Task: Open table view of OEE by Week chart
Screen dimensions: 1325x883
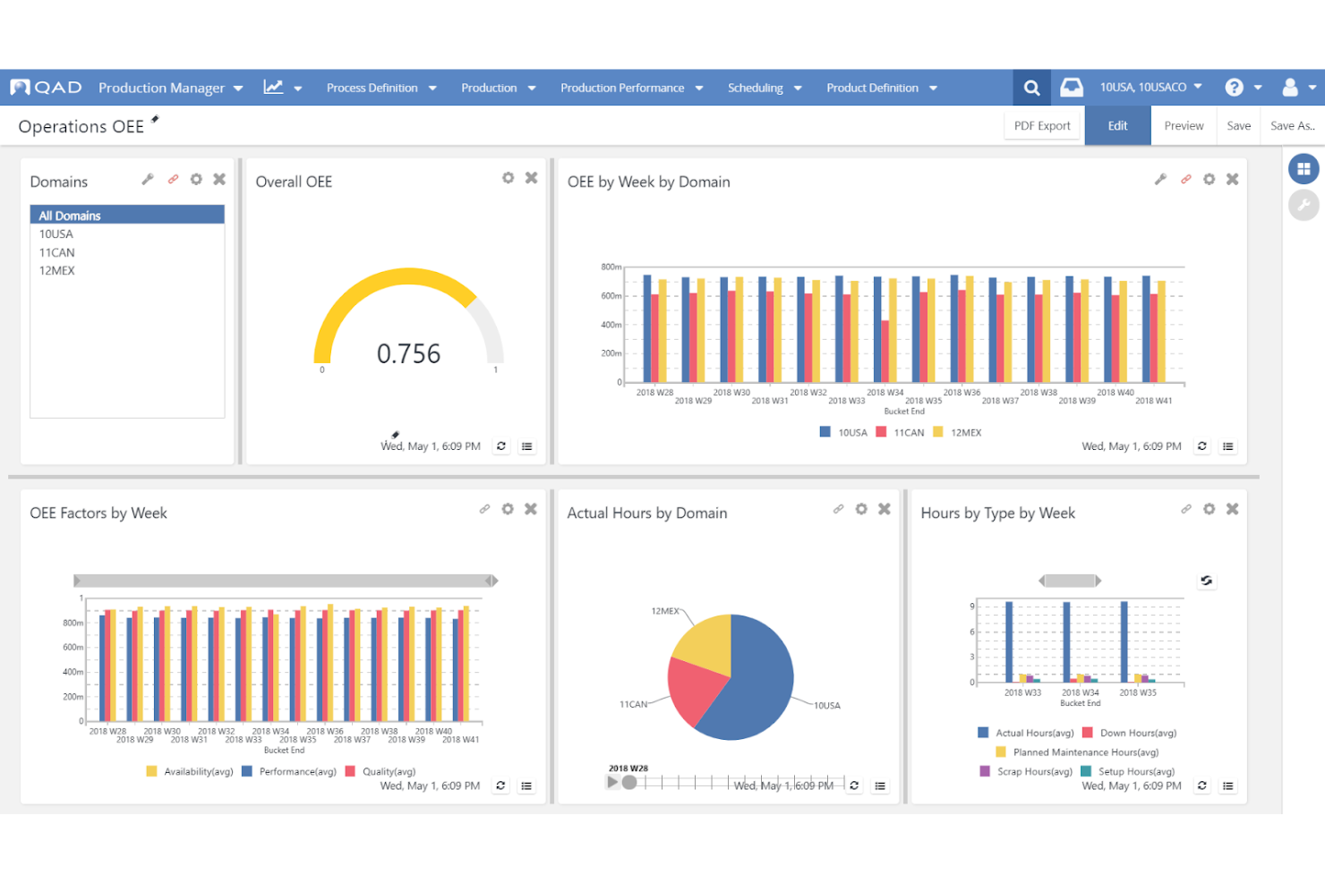Action: coord(1227,446)
